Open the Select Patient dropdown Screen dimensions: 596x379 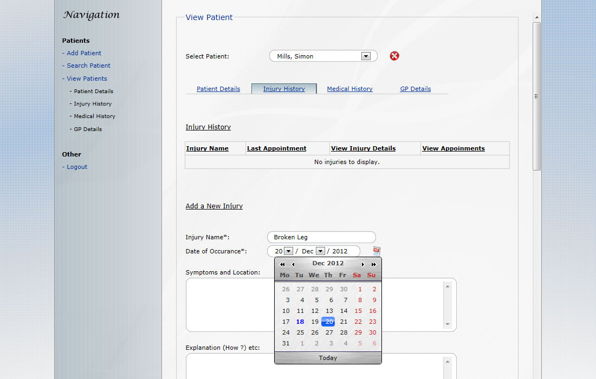tap(366, 56)
